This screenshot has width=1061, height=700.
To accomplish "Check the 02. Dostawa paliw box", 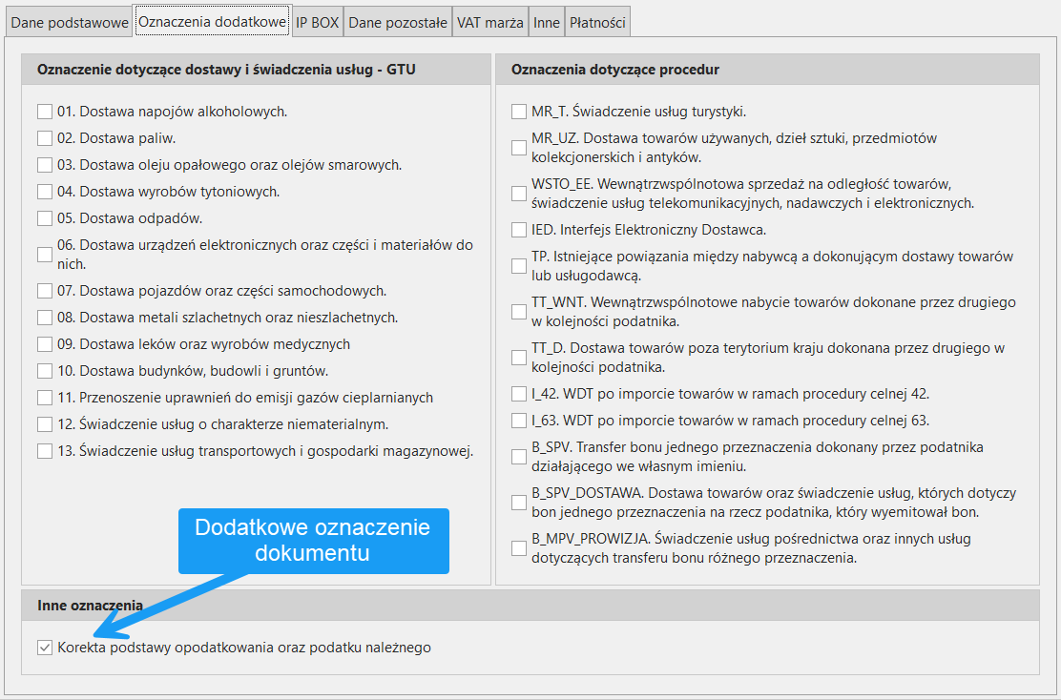I will [45, 138].
